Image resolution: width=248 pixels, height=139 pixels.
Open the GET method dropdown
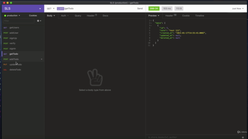pyautogui.click(x=51, y=8)
